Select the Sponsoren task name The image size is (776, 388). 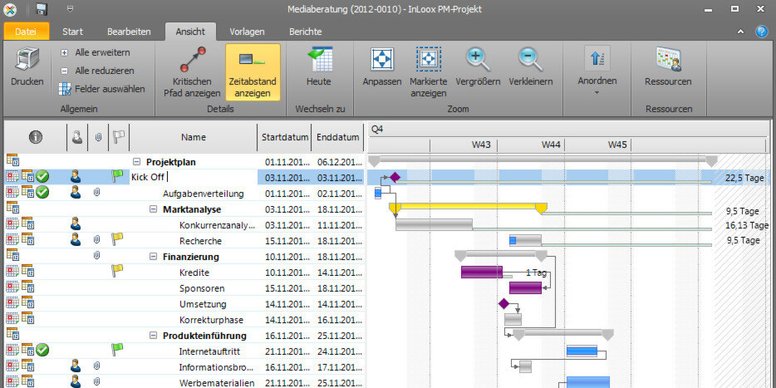(x=202, y=288)
